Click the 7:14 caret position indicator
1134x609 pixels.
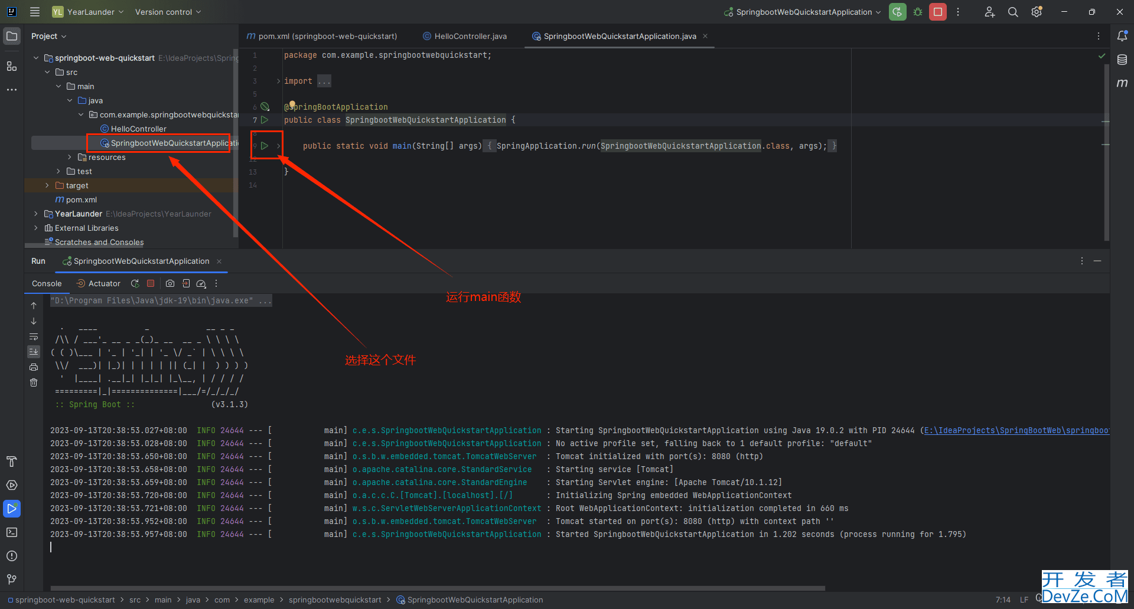(1003, 600)
